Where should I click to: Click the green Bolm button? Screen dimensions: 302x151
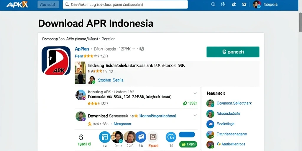188,144
